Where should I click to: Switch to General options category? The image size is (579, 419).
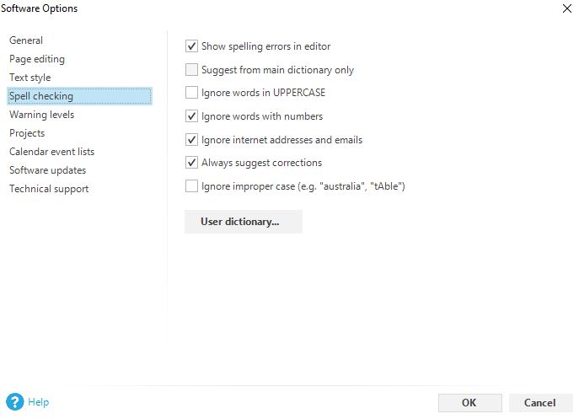pyautogui.click(x=26, y=40)
